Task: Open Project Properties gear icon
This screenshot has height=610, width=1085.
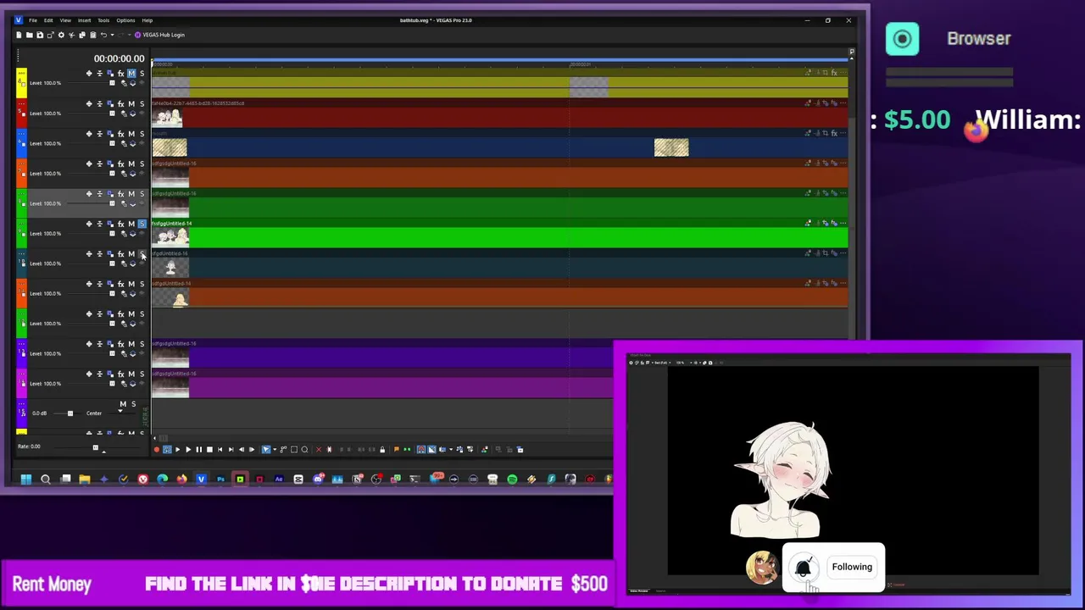Action: point(61,35)
